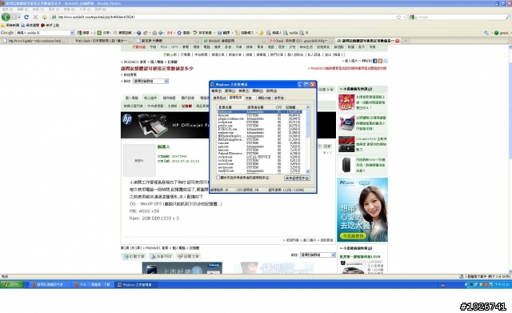Open the Task Manager View menu
512x313 pixels.
[x=243, y=90]
